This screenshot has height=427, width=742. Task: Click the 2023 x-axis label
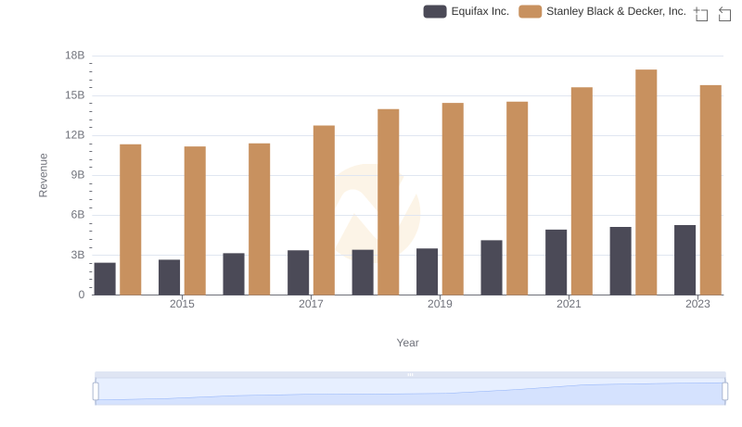point(697,304)
